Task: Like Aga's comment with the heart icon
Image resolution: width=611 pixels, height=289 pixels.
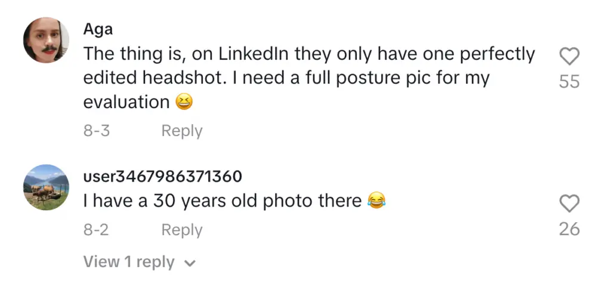Action: point(569,57)
